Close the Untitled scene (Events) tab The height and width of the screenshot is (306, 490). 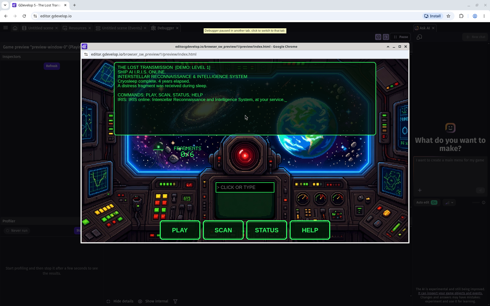145,28
